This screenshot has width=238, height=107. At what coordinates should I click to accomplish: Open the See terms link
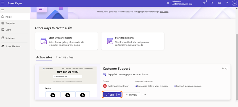(x=164, y=12)
